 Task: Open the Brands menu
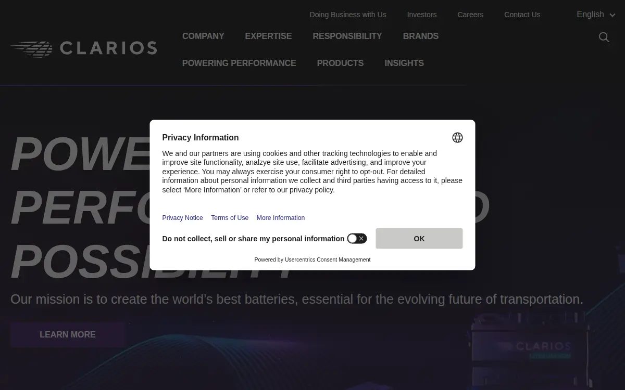421,36
